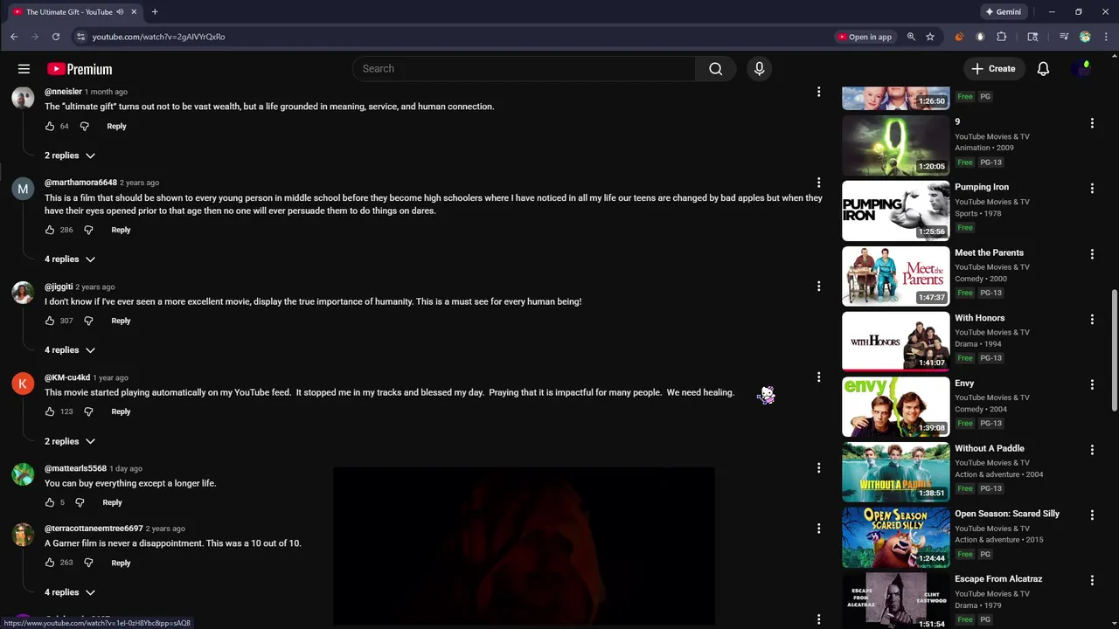The height and width of the screenshot is (629, 1119).
Task: Dislike the @nneisler comment
Action: pyautogui.click(x=85, y=126)
